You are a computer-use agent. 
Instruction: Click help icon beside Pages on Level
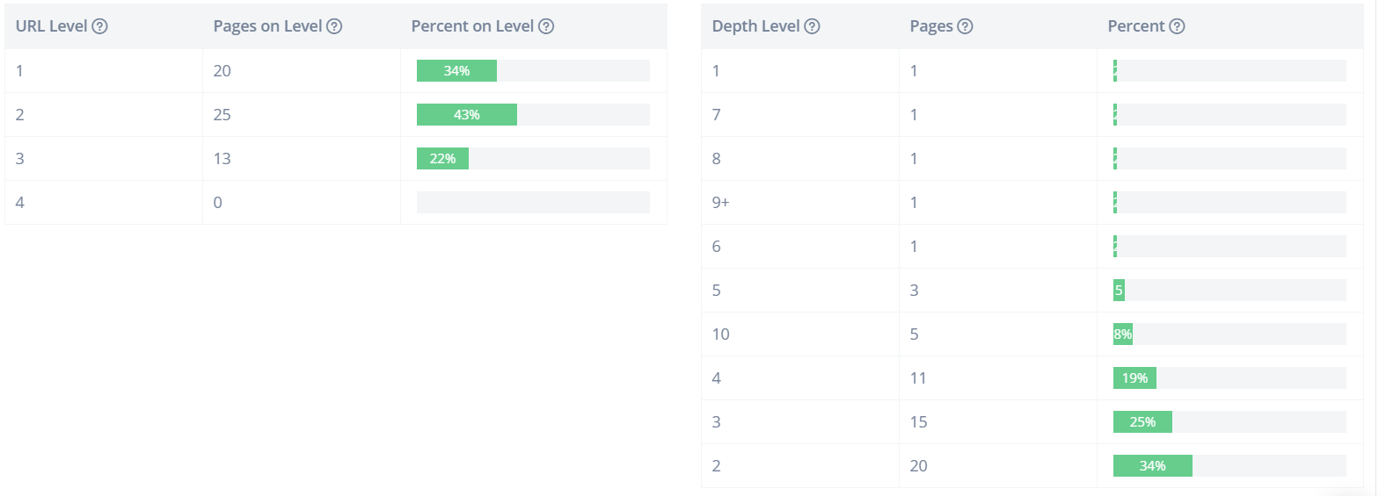click(334, 26)
